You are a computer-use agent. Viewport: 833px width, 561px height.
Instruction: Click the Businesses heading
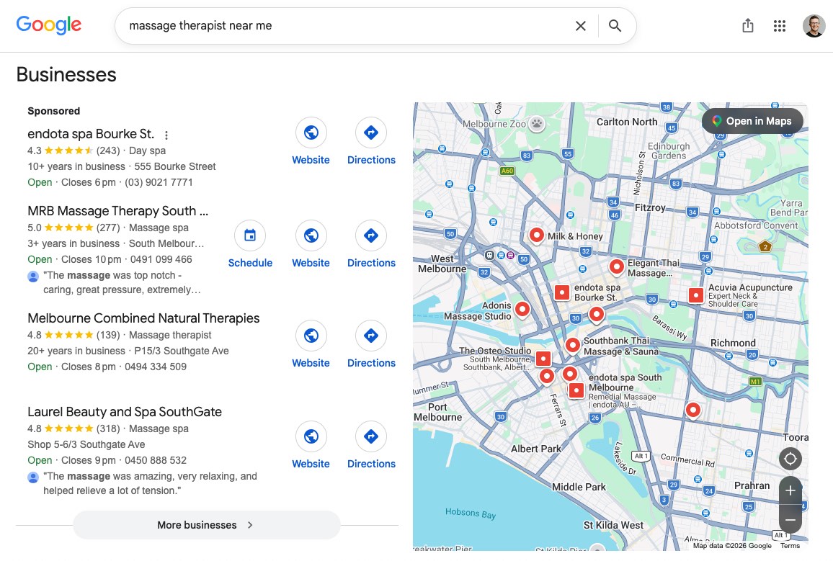(x=66, y=74)
